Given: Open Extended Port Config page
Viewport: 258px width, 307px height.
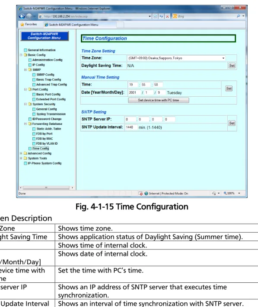Looking at the screenshot, I should click(51, 99).
